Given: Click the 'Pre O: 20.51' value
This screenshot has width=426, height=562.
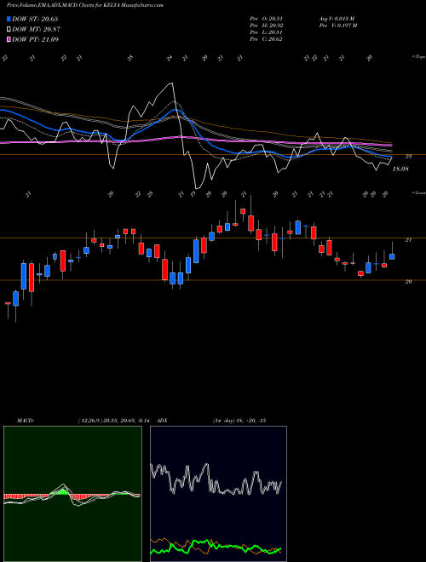Looking at the screenshot, I should point(266,19).
